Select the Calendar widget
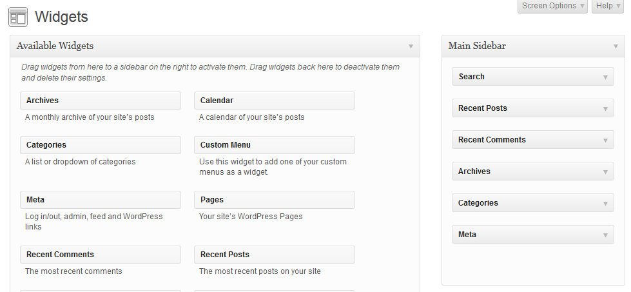 (x=274, y=101)
